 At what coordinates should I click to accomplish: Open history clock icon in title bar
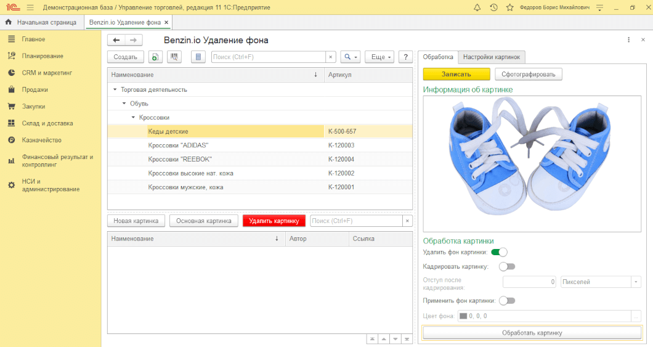click(x=493, y=7)
